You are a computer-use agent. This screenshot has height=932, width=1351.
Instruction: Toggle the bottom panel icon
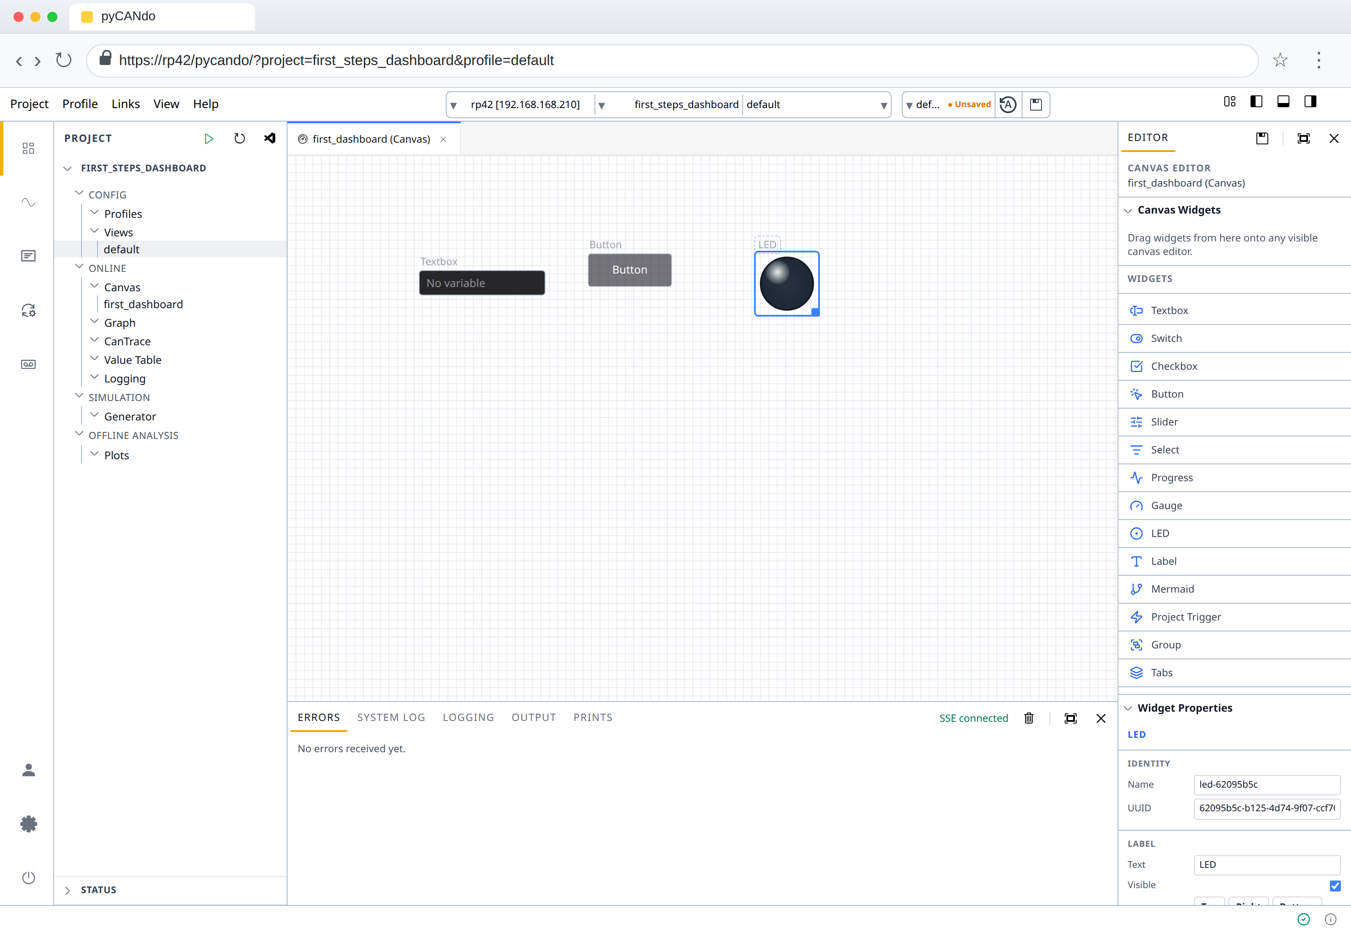(x=1283, y=102)
